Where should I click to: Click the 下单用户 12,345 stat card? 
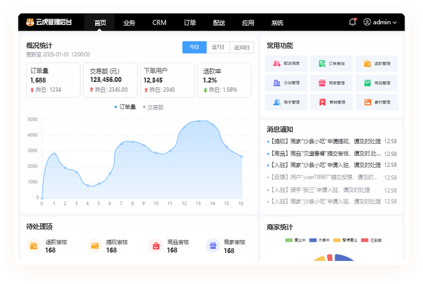(x=167, y=80)
